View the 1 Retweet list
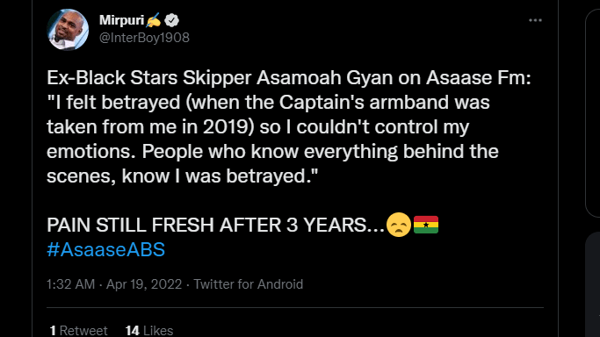Screen dimensions: 600x337 click(x=78, y=331)
